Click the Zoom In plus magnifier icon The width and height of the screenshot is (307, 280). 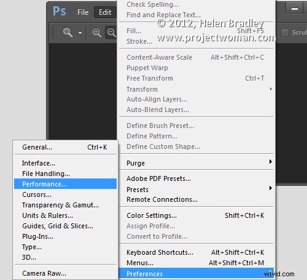click(x=97, y=33)
